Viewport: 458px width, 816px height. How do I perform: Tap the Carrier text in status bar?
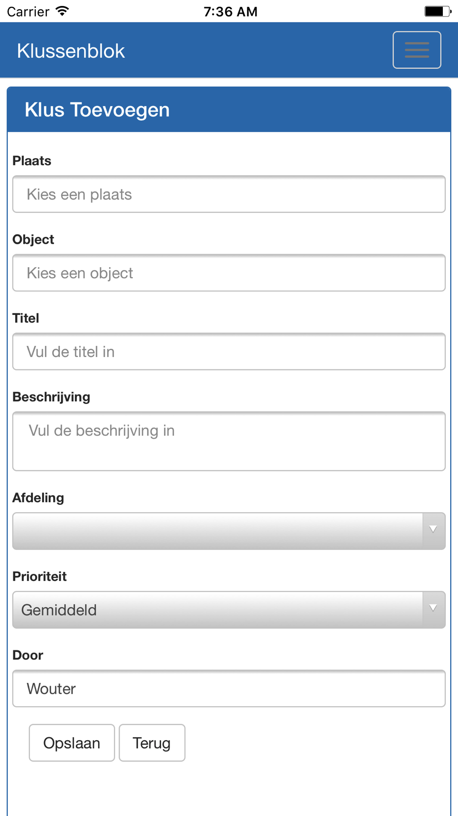click(x=28, y=11)
